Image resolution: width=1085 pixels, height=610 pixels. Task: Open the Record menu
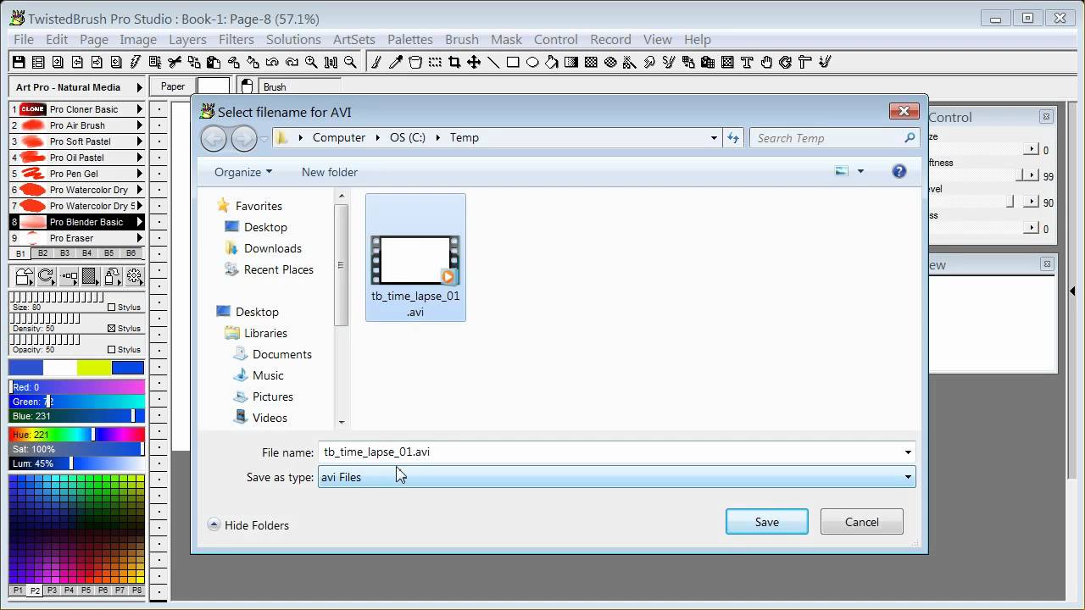coord(610,40)
